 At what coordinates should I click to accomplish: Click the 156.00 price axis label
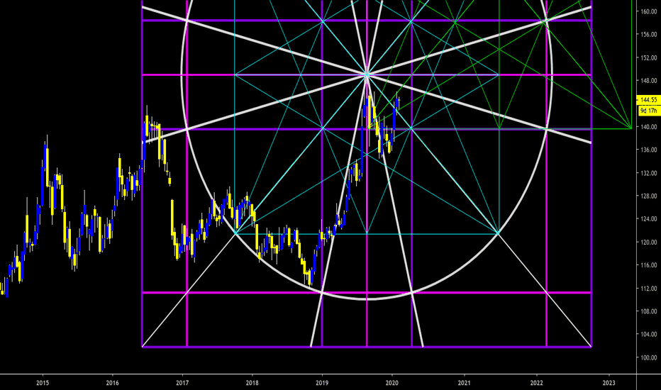649,35
